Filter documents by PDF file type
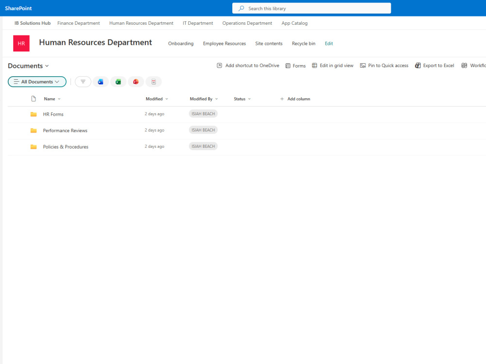486x364 pixels. tap(154, 82)
